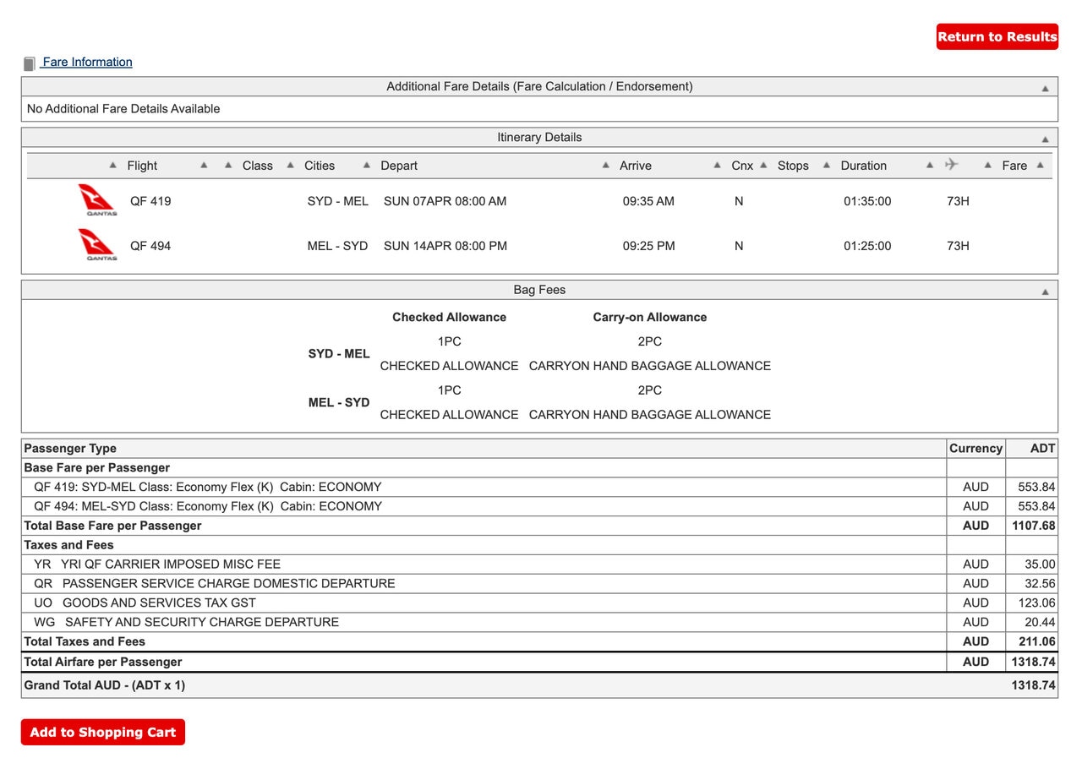Click Qantas logo in QF 494 row
Image resolution: width=1082 pixels, height=758 pixels.
click(x=97, y=246)
